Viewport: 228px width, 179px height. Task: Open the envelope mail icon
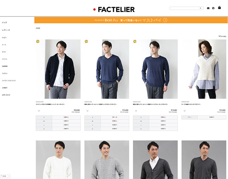[x=208, y=8]
